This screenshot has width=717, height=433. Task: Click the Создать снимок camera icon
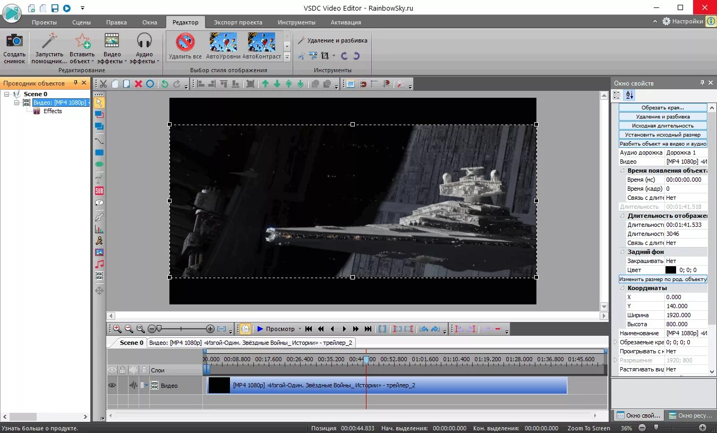(14, 41)
